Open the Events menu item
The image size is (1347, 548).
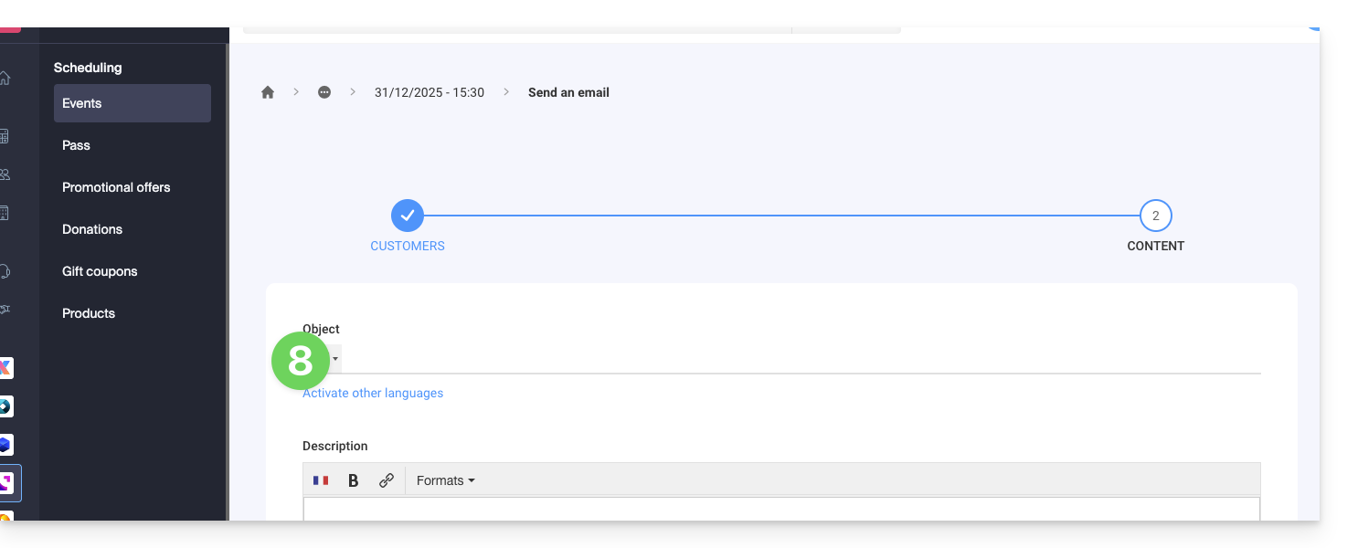[x=133, y=103]
